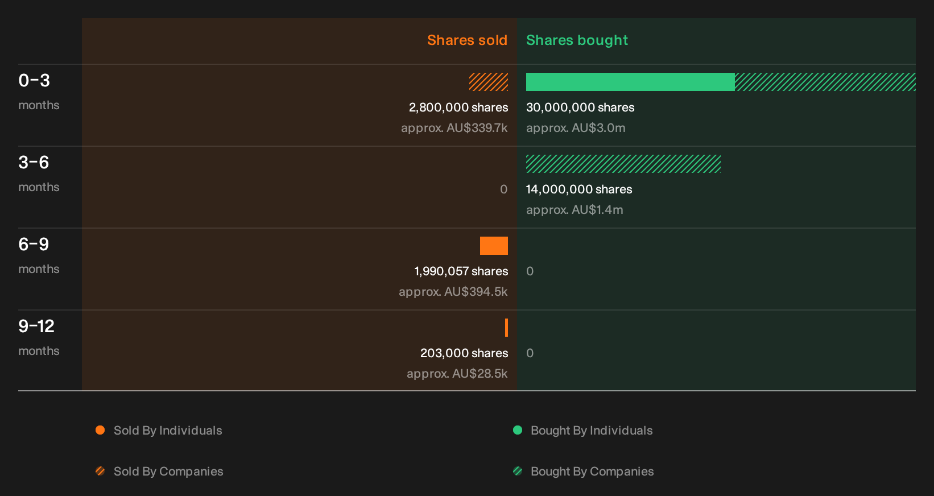Click the solid orange bar in 6-9 months row
934x496 pixels.
[494, 246]
